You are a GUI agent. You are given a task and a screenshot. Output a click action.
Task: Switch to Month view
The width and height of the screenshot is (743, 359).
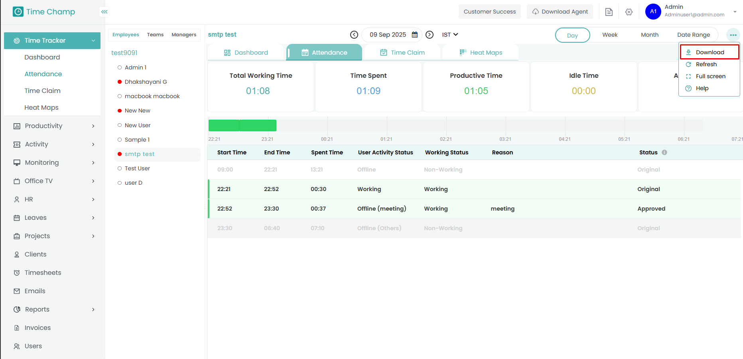click(649, 35)
